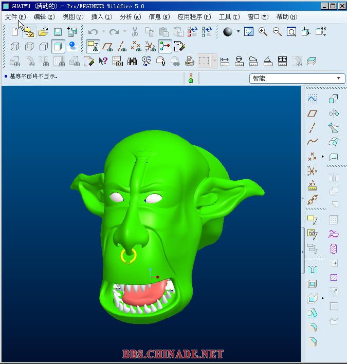Open saved view list icon
The height and width of the screenshot is (364, 347).
(321, 31)
